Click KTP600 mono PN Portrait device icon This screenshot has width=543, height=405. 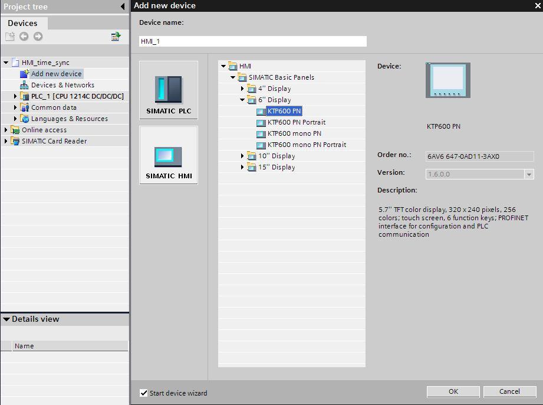click(261, 145)
